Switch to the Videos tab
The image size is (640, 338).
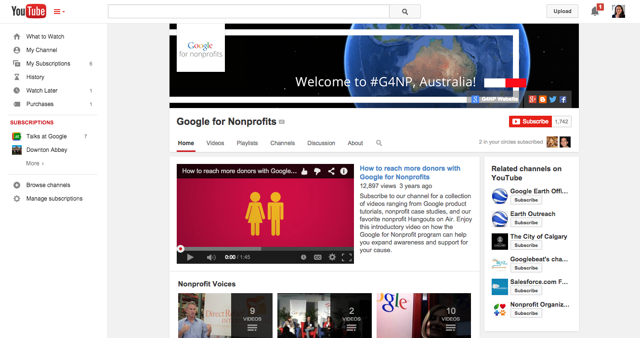tap(215, 143)
